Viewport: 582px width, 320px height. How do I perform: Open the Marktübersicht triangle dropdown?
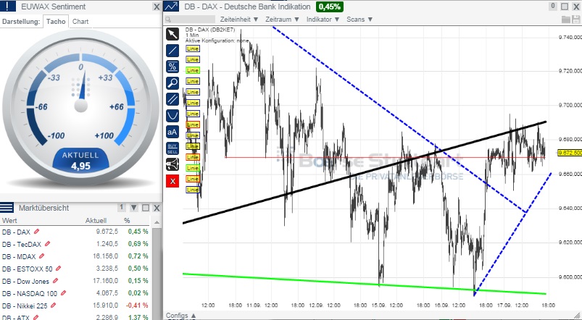(x=134, y=208)
